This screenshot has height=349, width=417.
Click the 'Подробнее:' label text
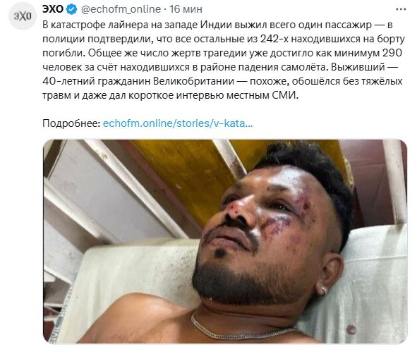(x=71, y=123)
